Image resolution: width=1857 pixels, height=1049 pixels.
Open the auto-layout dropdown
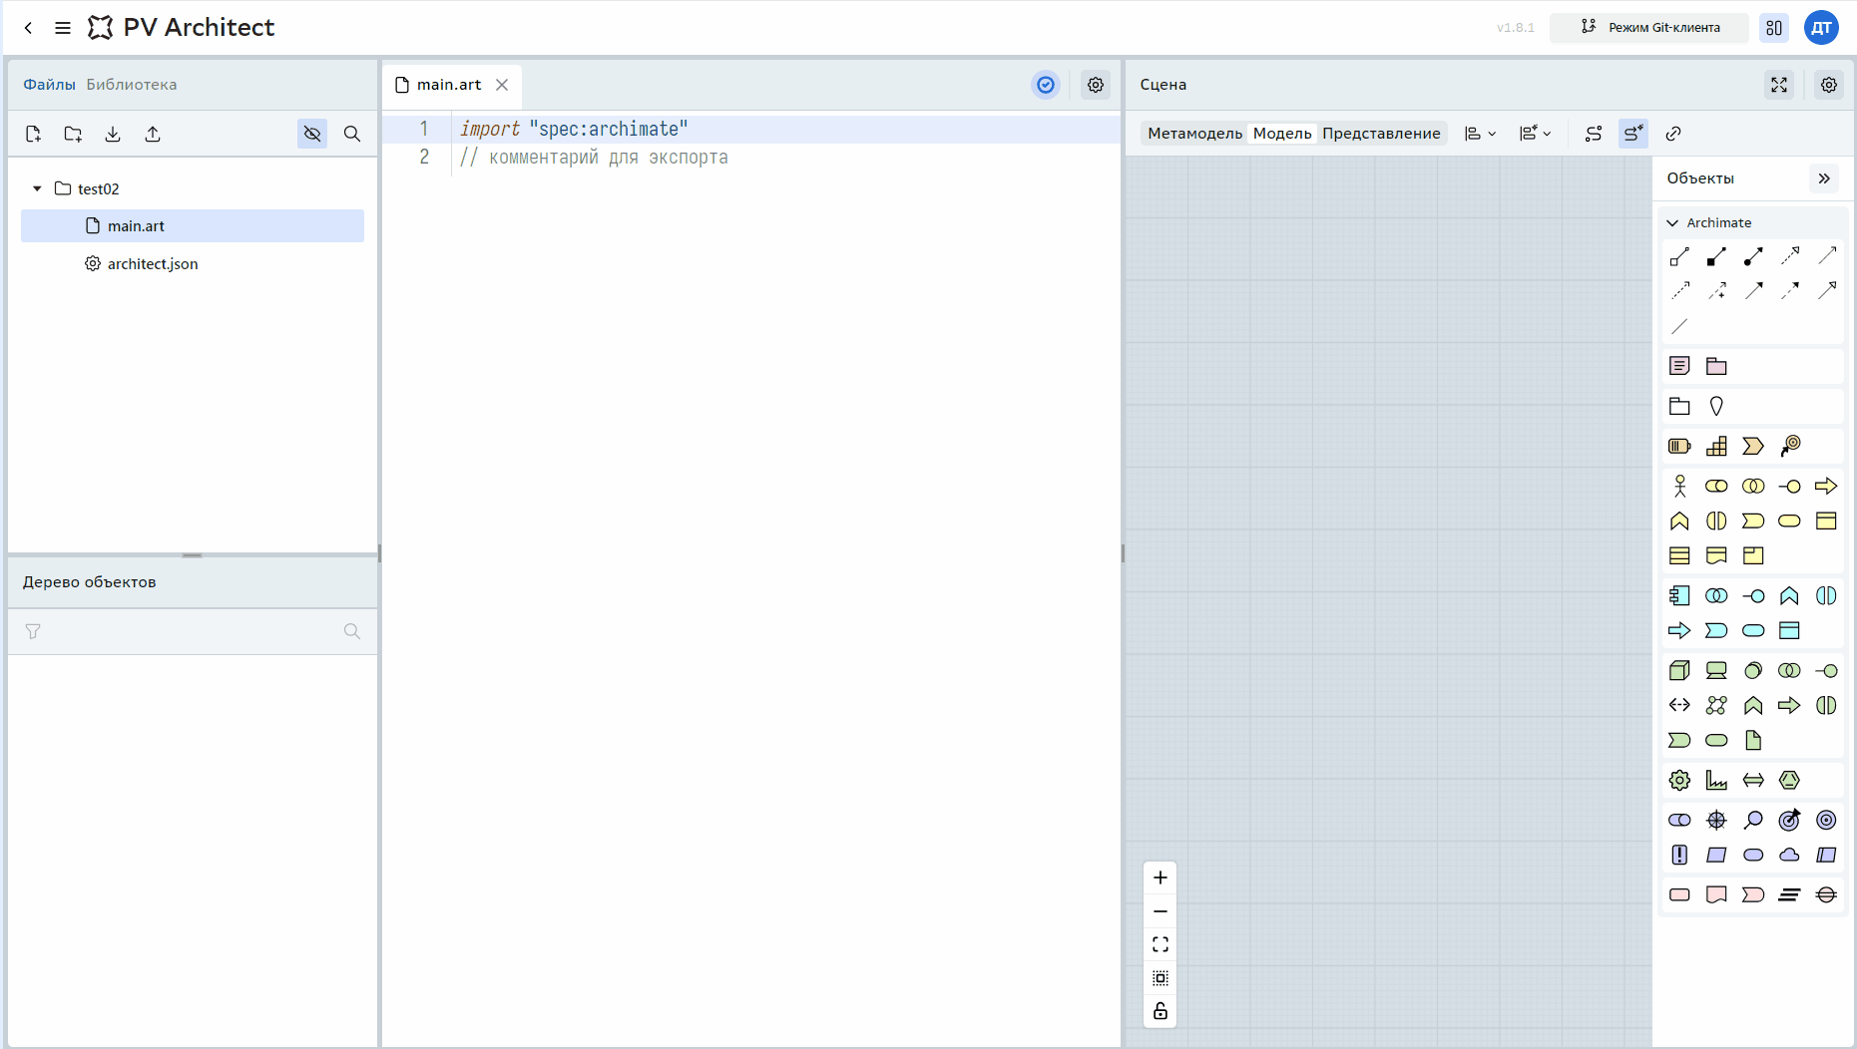pos(1536,134)
